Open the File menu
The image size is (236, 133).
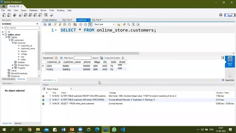(3, 10)
